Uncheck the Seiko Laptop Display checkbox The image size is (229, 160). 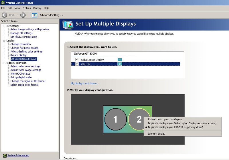tap(76, 60)
